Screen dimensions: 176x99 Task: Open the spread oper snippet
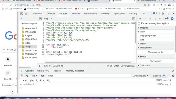[x=29, y=50]
